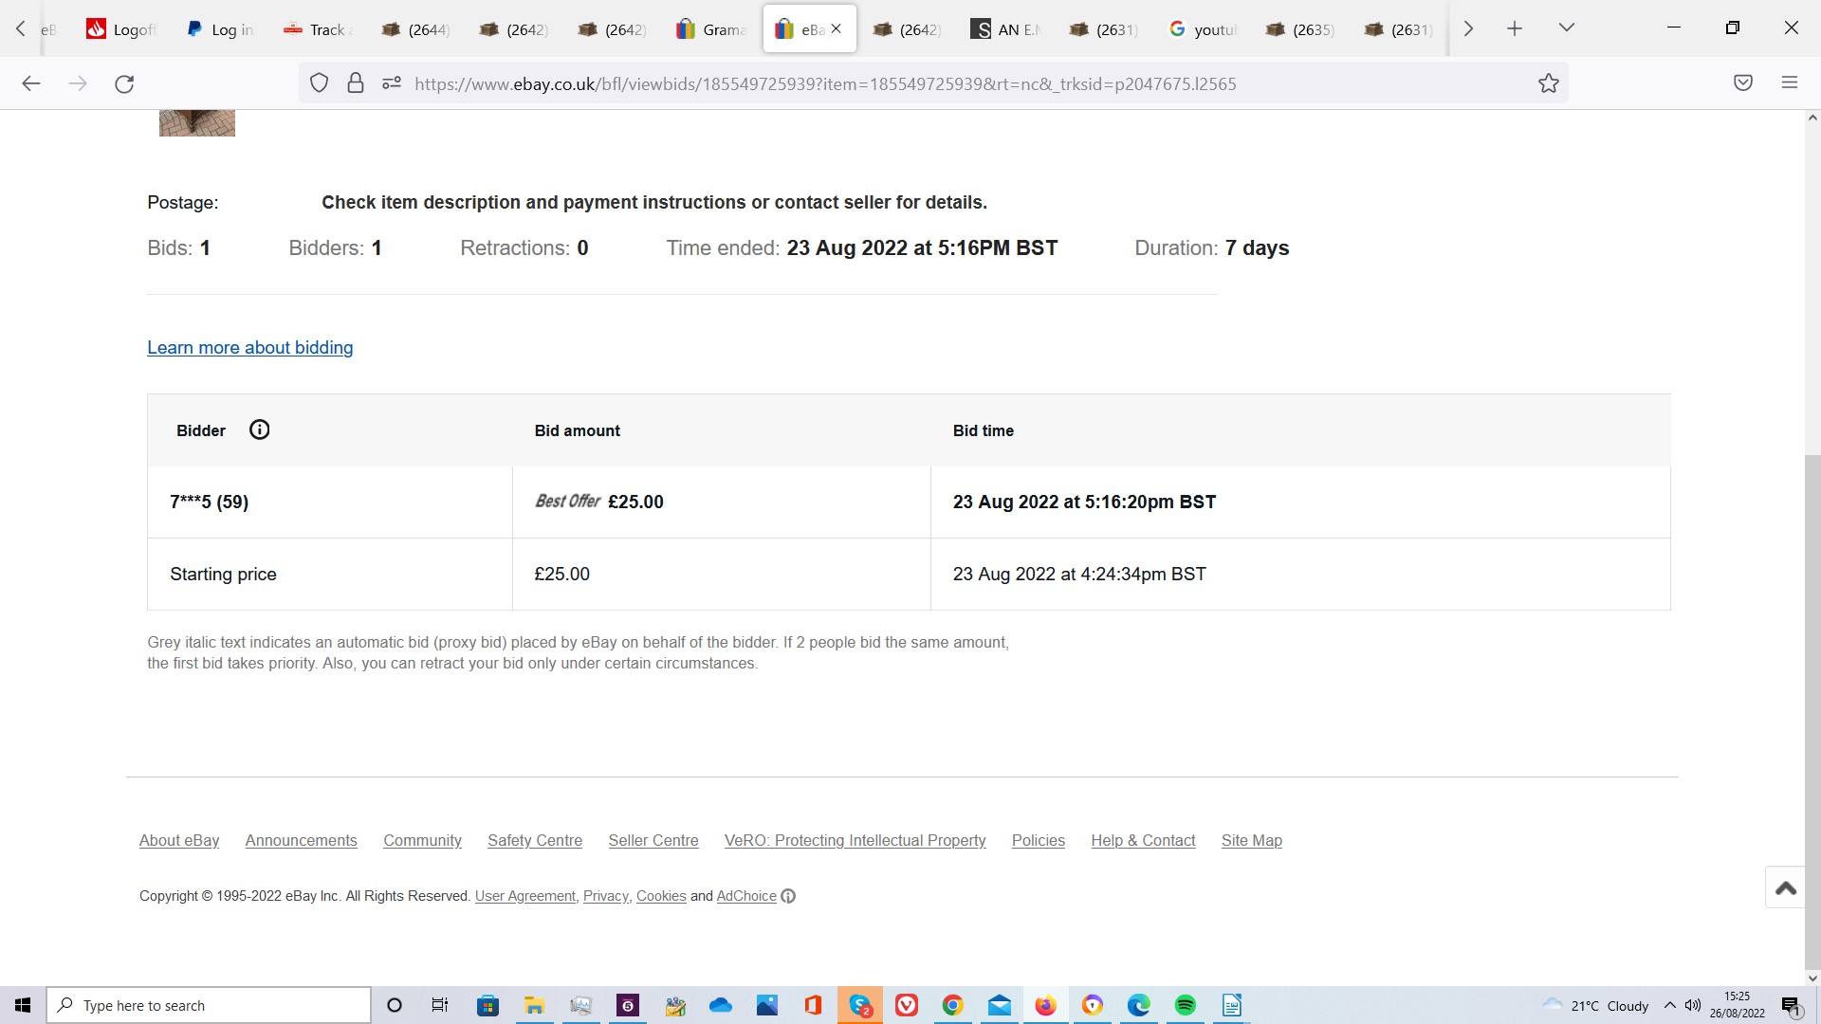
Task: Open the Help & Contact footer link
Action: pos(1142,840)
